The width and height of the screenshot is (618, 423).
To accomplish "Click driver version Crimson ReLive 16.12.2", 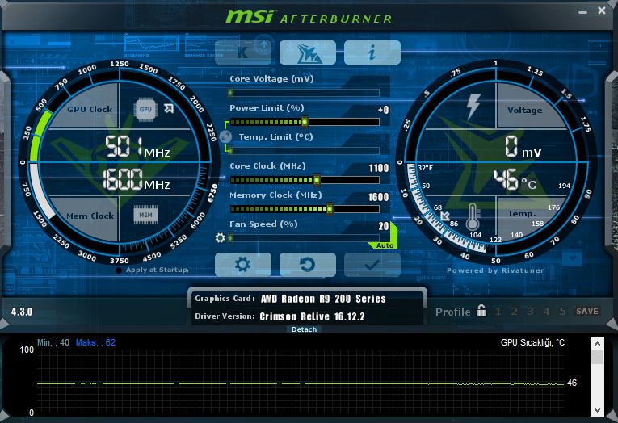I will [x=312, y=316].
